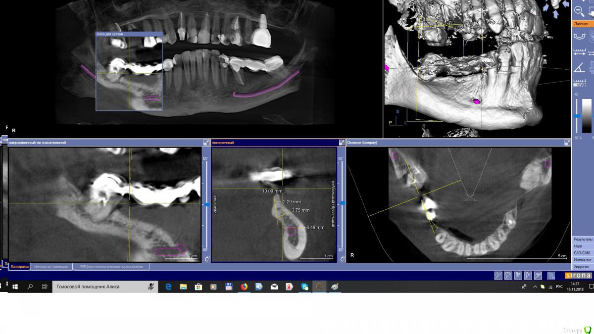594x334 pixels.
Task: Click the zoom out magnifier icon
Action: [578, 11]
